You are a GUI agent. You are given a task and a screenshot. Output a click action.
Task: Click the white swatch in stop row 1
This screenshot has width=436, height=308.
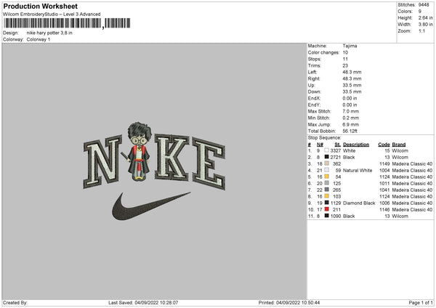[x=327, y=150]
